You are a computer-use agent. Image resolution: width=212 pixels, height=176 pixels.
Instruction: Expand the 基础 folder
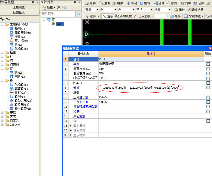tap(2, 113)
